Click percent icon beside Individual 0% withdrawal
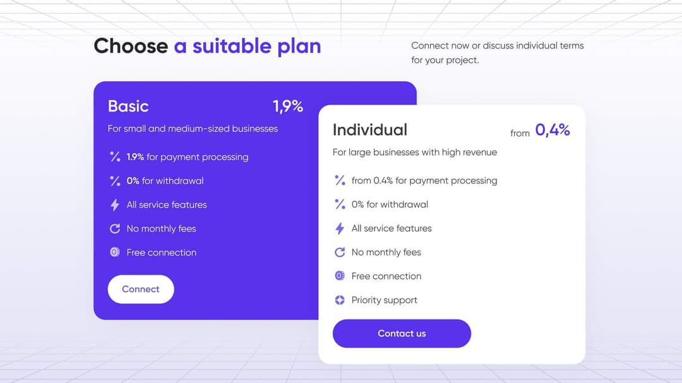The width and height of the screenshot is (682, 383). (x=340, y=204)
